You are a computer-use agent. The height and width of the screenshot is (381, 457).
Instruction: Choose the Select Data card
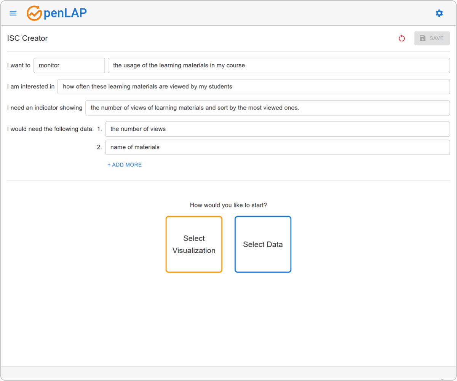pos(263,244)
